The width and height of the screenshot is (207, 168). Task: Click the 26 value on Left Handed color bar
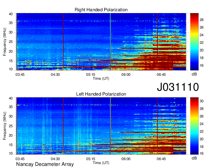coord(202,116)
